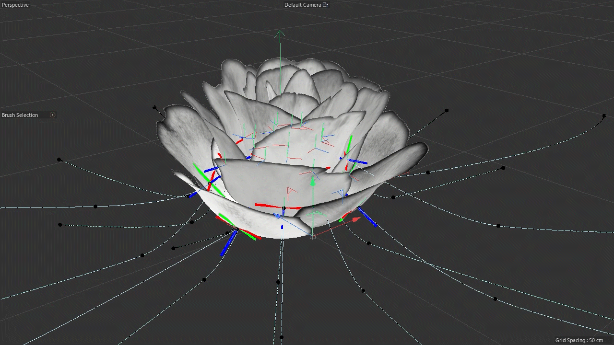Viewport: 614px width, 345px height.
Task: Click the thin green arrow tip above the rose
Action: tap(280, 33)
